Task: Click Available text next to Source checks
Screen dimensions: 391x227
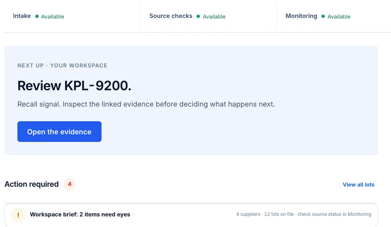Action: 214,17
